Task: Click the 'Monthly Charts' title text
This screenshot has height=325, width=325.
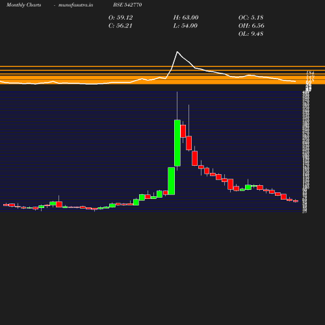Action: tap(23, 5)
